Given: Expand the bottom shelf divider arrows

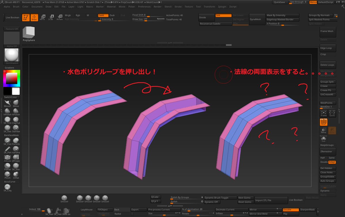Looking at the screenshot, I should pos(170,206).
